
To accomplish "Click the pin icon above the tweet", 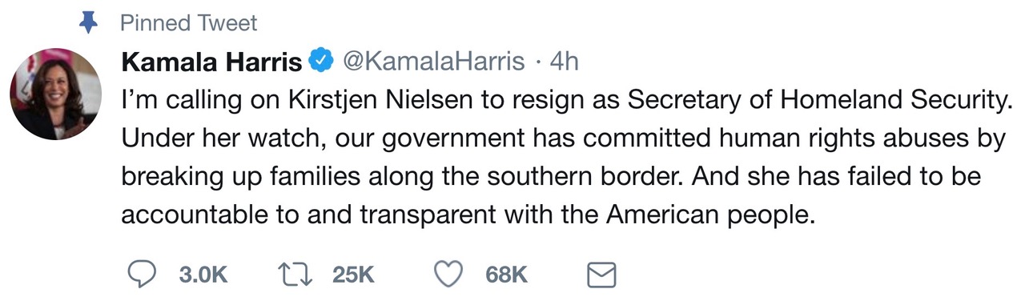I will pyautogui.click(x=87, y=22).
